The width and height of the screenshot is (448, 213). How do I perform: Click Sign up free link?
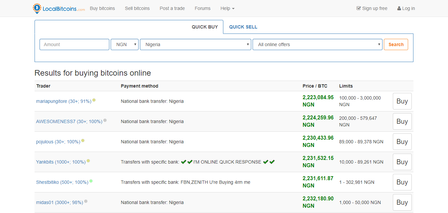(x=372, y=8)
